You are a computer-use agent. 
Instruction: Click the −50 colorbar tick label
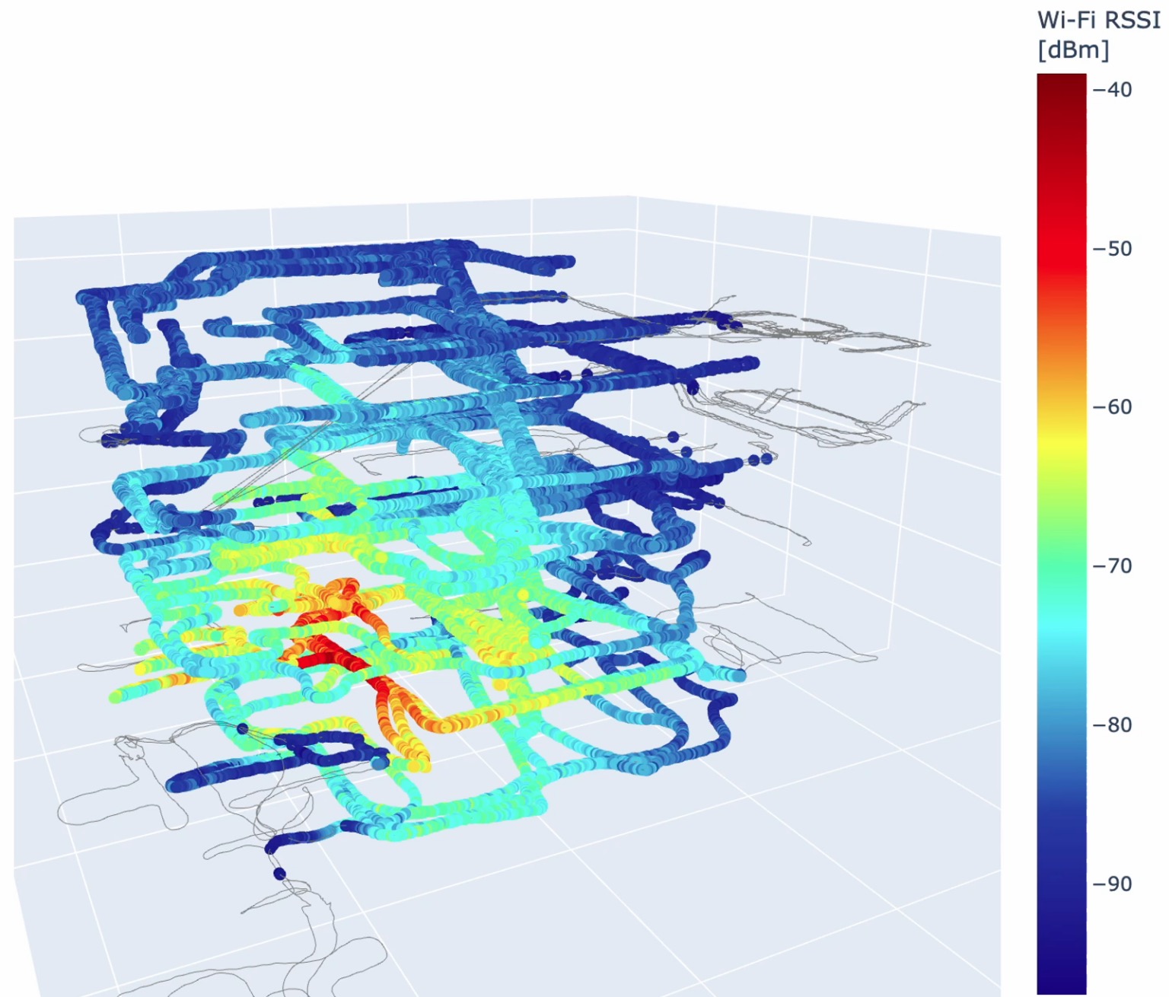point(1112,249)
